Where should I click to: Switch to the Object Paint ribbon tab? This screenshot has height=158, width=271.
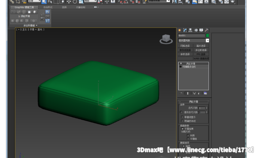click(81, 7)
